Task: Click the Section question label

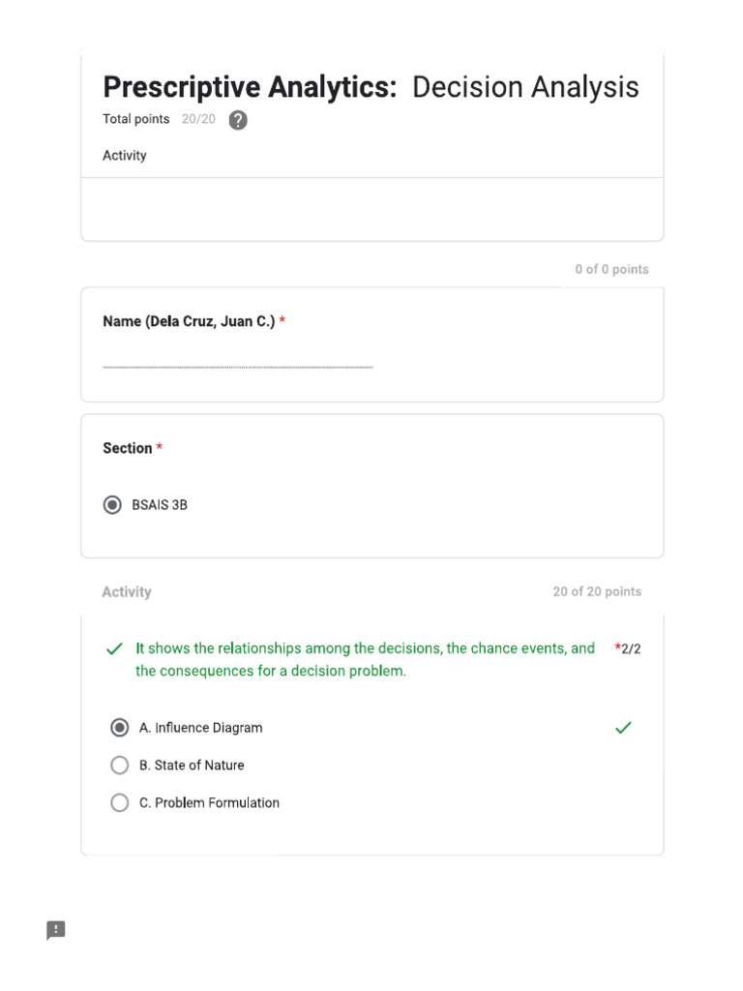Action: [x=128, y=448]
